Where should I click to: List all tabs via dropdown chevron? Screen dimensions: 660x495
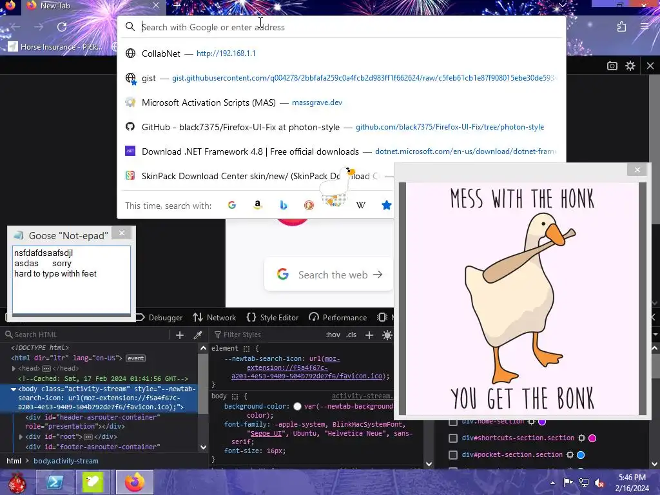click(562, 5)
